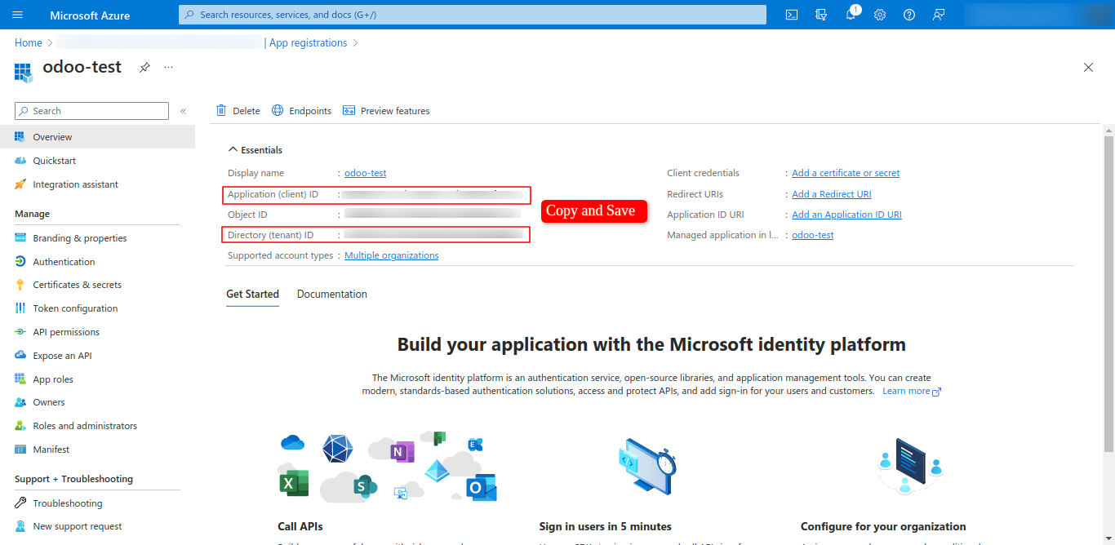Viewport: 1115px width, 545px height.
Task: Click the Configure for your organization illustration
Action: point(911,466)
